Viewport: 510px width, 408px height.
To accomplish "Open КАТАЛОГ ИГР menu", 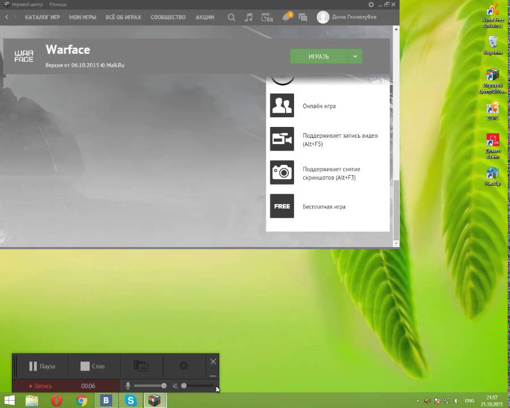I will coord(42,17).
